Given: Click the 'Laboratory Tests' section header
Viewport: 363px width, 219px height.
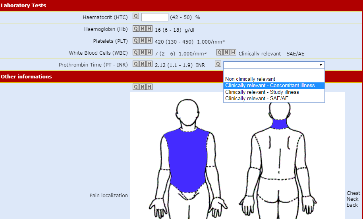Looking at the screenshot, I should pyautogui.click(x=23, y=5).
